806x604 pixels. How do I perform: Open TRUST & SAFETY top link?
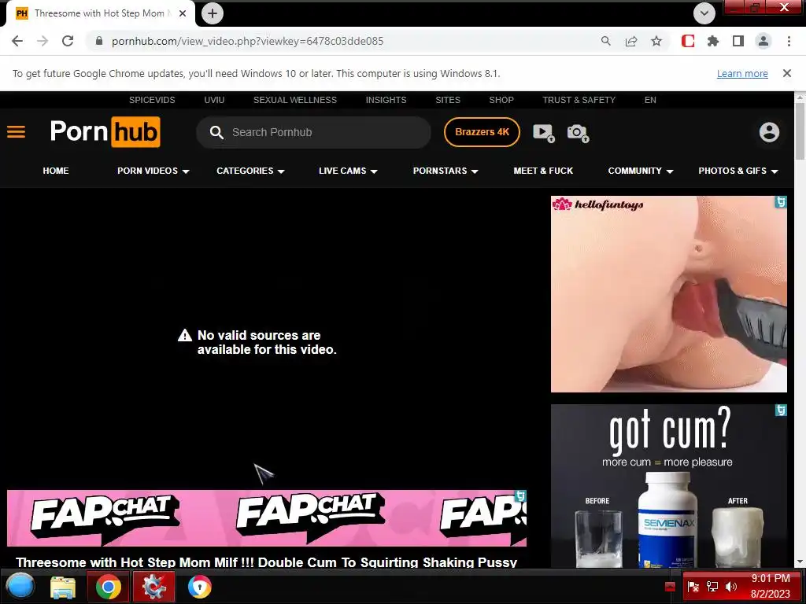tap(579, 100)
